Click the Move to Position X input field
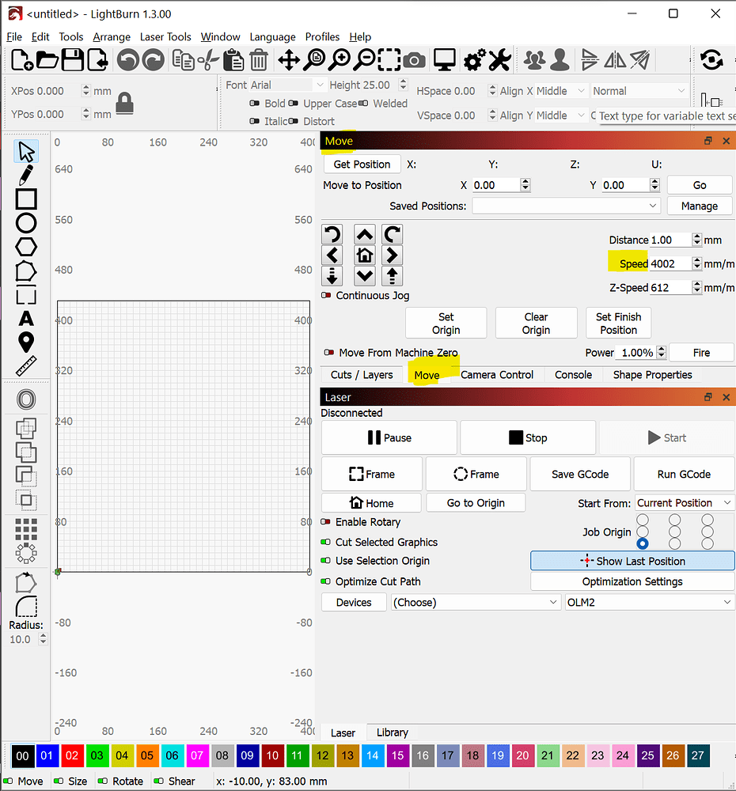Viewport: 736px width, 791px height. 495,184
